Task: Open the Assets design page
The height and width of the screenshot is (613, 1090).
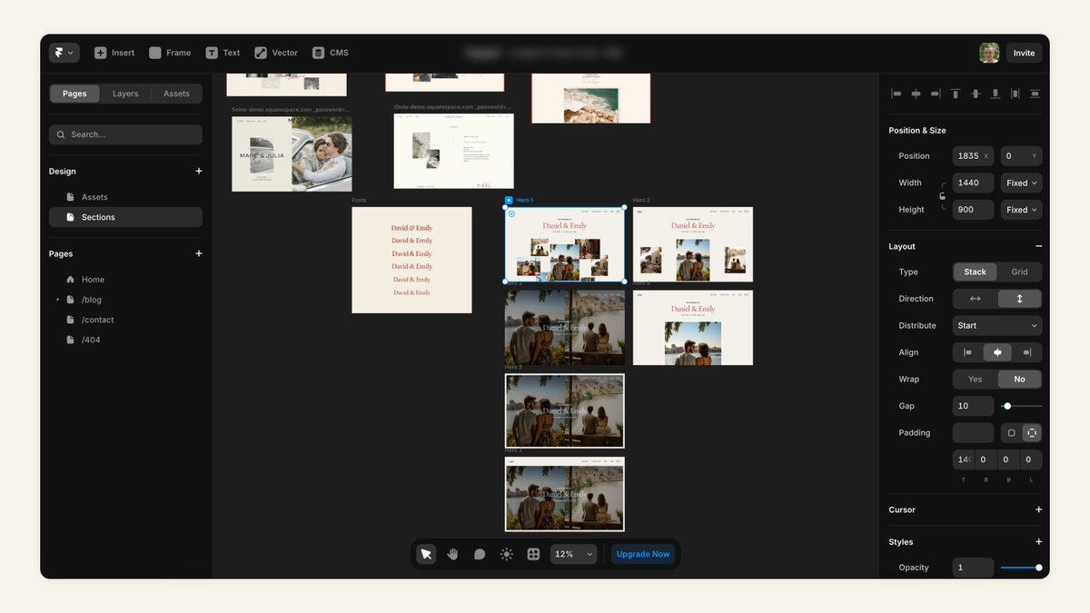Action: click(x=125, y=197)
